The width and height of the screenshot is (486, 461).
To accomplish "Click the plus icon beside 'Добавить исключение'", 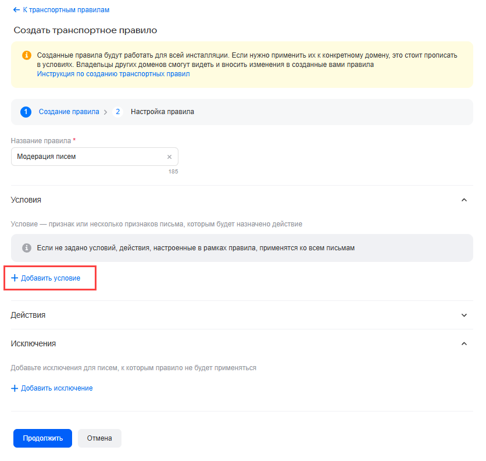I will (x=15, y=388).
